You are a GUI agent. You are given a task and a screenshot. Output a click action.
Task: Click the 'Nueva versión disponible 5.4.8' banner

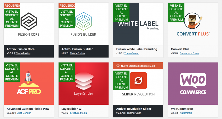[138, 66]
